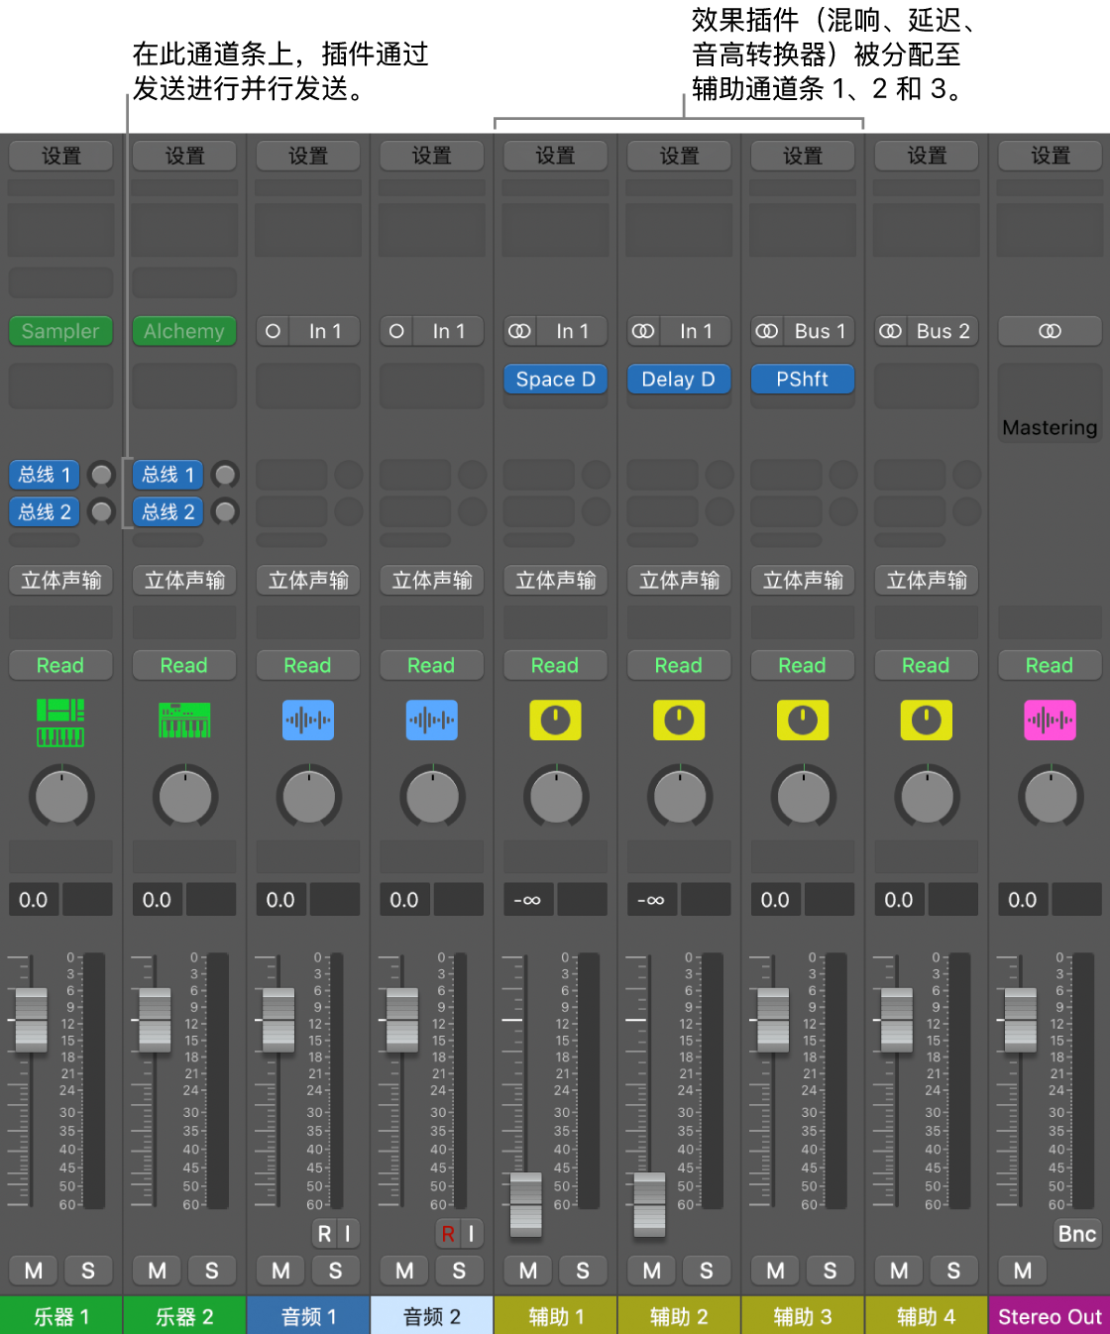The image size is (1110, 1334).
Task: Click the 音频 2 blue waveform icon
Action: click(x=432, y=721)
